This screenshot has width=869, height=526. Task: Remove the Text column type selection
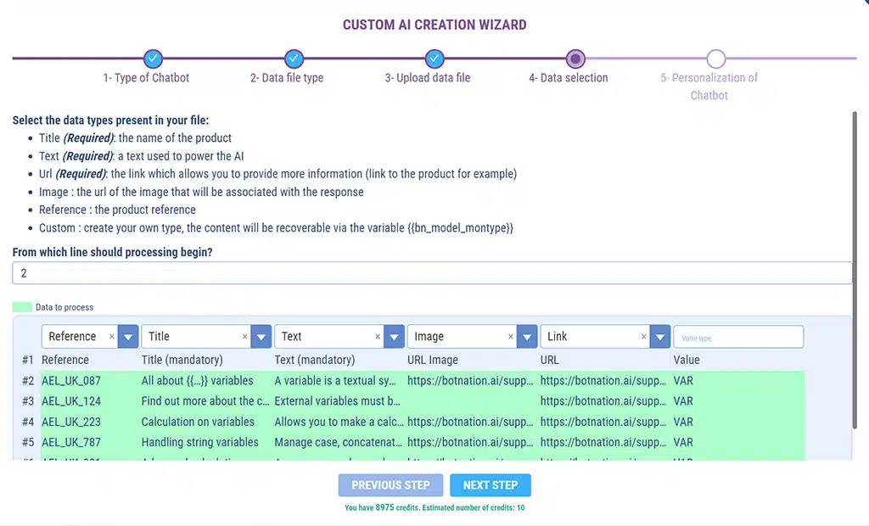pos(378,337)
